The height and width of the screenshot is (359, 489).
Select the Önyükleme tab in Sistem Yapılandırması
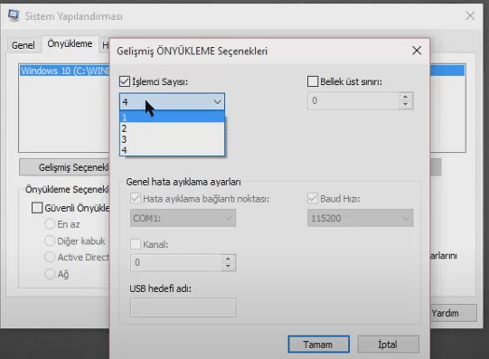click(70, 43)
